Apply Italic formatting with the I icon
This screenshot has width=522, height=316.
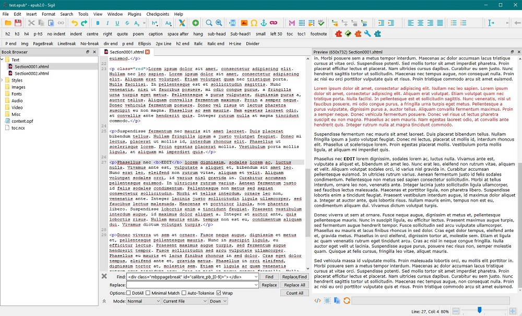point(108,23)
